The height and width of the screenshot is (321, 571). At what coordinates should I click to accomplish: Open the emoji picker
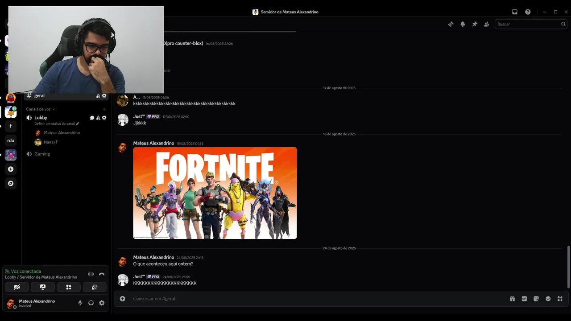[548, 299]
